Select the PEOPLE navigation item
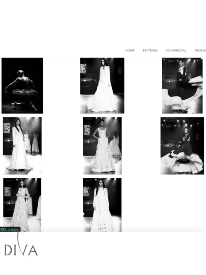Viewport: 206px width, 275px height. click(x=200, y=51)
